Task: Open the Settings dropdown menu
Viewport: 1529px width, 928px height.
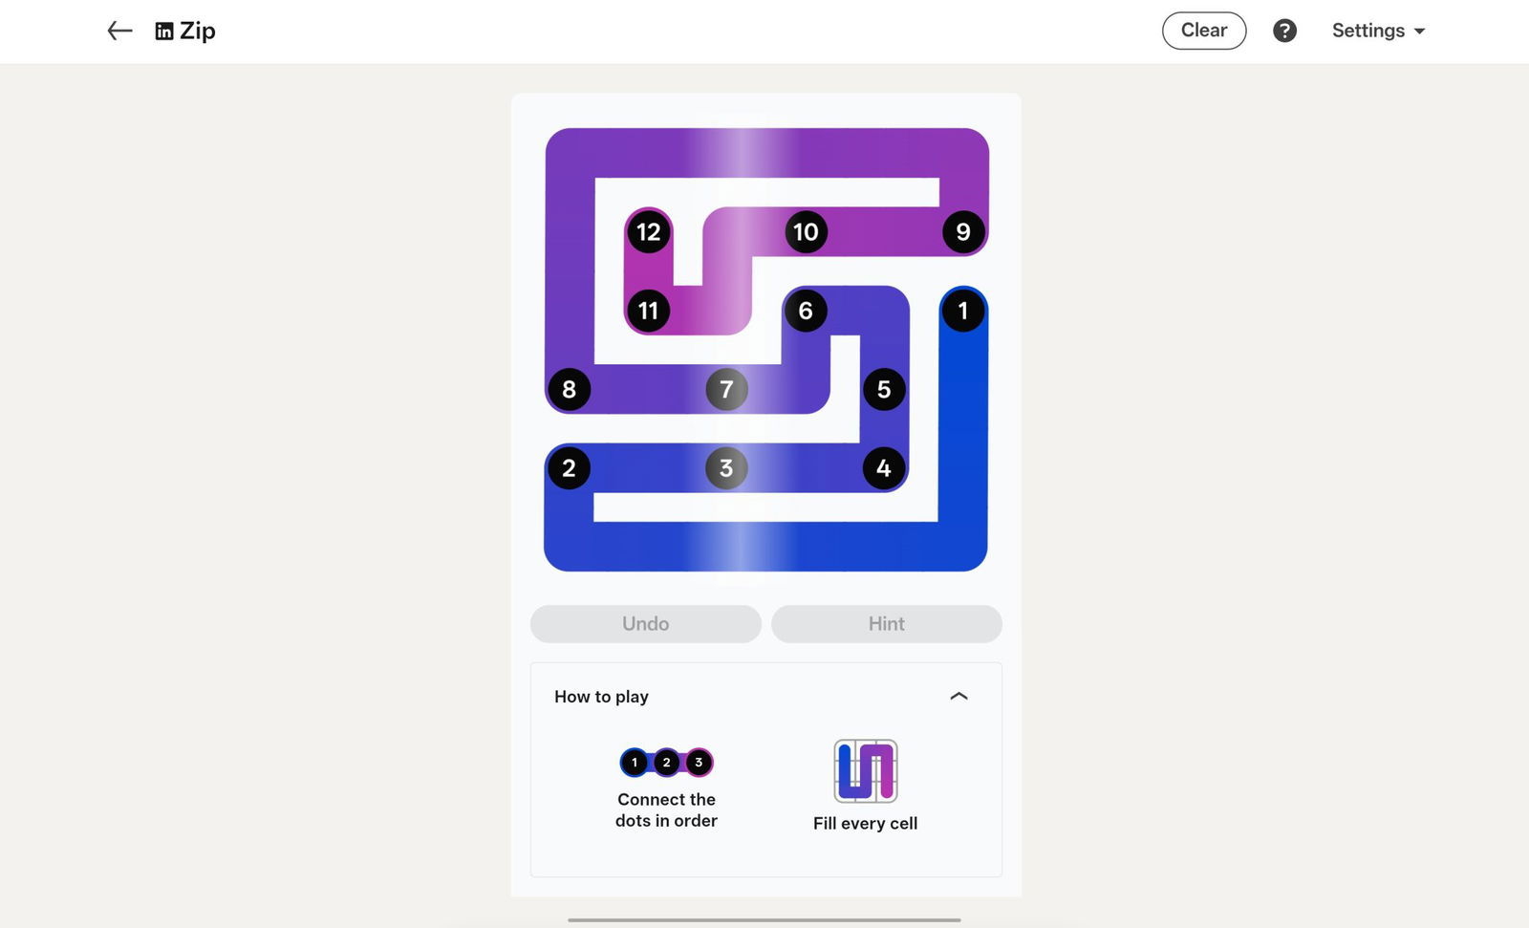Action: [1378, 31]
